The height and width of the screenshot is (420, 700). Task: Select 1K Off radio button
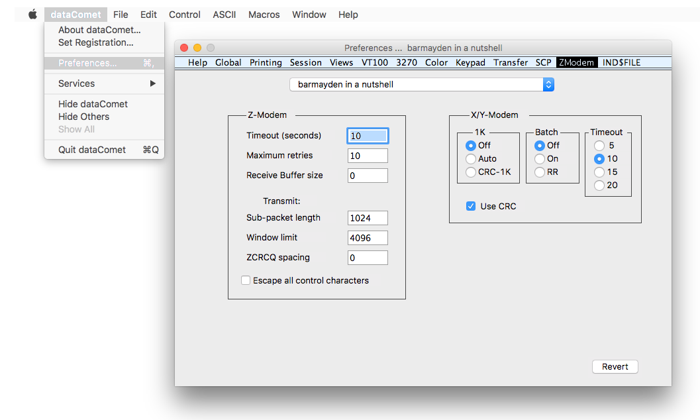pyautogui.click(x=471, y=146)
